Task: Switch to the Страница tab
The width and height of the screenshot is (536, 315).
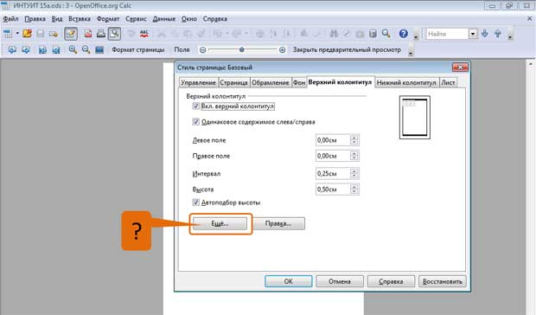Action: [233, 83]
